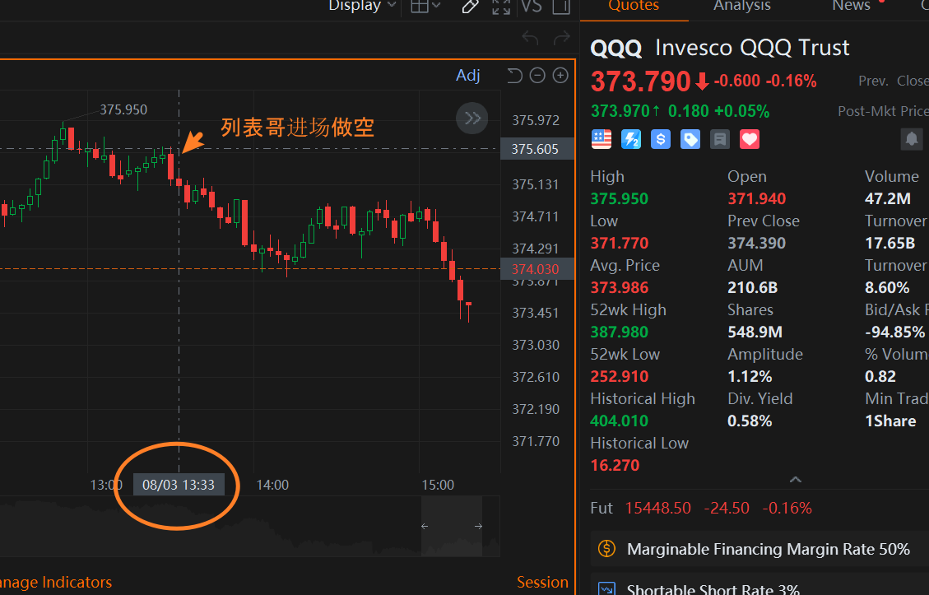Click the gray notes bookmark icon
The width and height of the screenshot is (929, 595).
click(720, 139)
